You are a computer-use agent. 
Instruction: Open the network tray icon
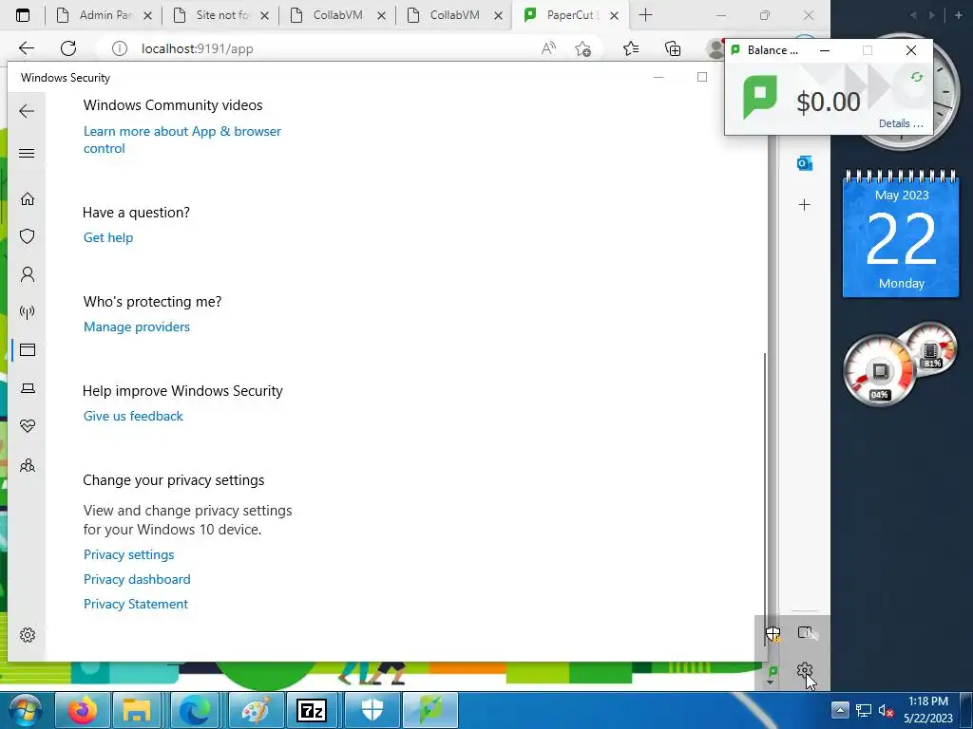(863, 710)
